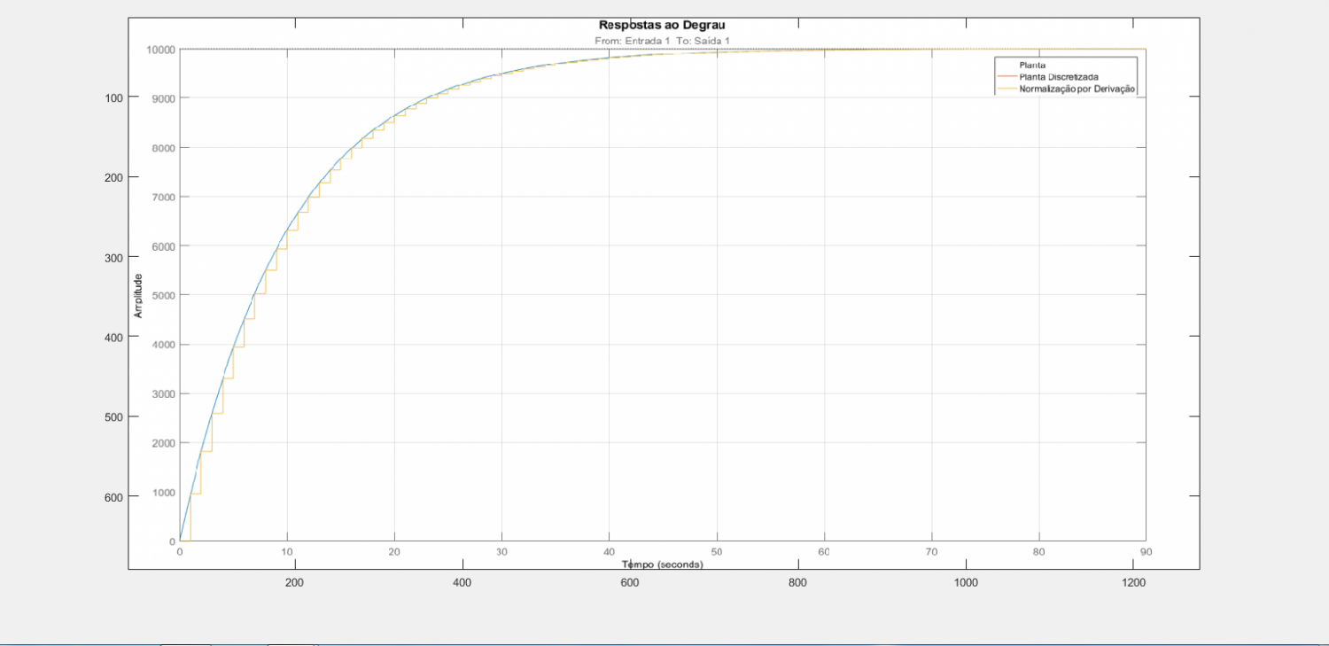Click the 1000 amplitude tick label
Viewport: 1329px width, 646px height.
tap(163, 493)
